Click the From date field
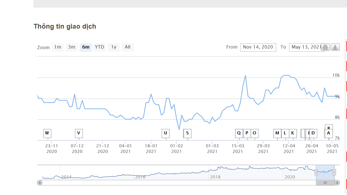Screen dimensions: 347x195 [258, 47]
